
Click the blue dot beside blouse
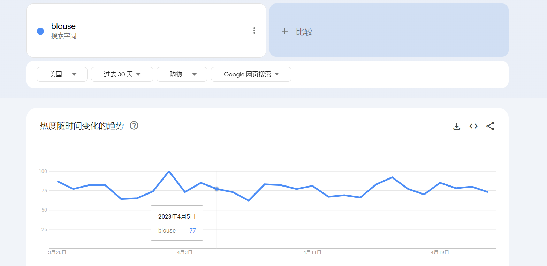[x=40, y=31]
